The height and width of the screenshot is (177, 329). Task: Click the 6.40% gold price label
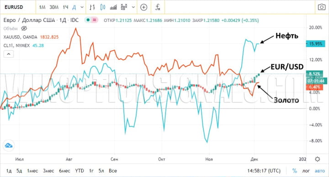coord(314,87)
